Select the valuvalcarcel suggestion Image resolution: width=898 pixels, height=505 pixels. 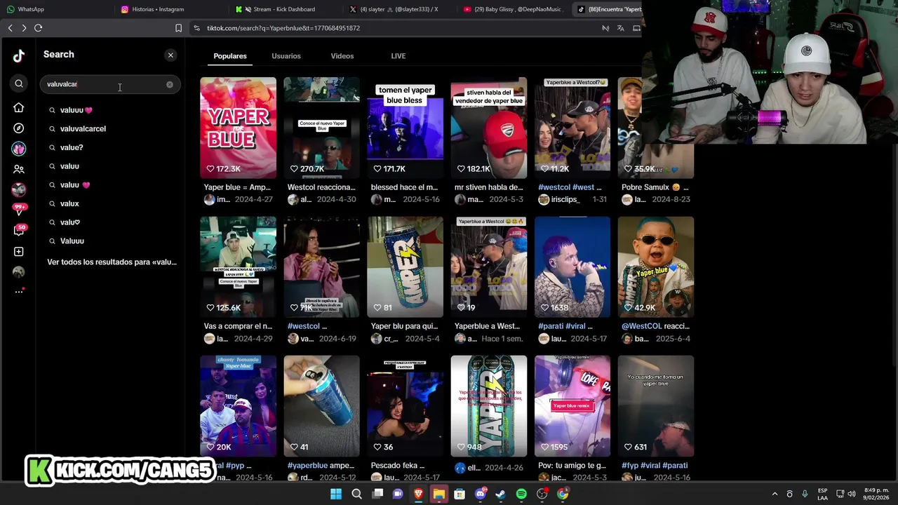click(83, 129)
